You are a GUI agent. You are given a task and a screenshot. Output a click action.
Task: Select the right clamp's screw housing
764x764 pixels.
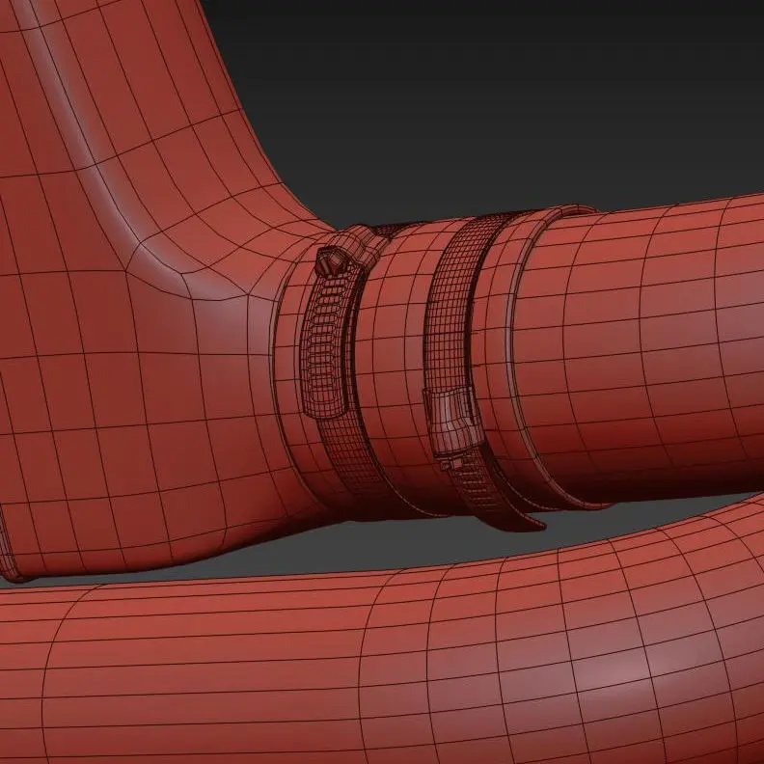453,421
